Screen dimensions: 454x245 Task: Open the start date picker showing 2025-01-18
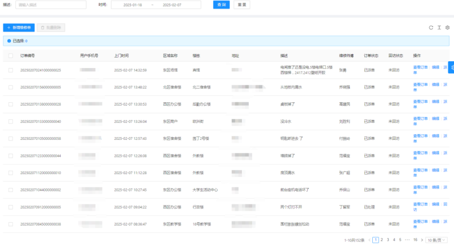[x=132, y=5]
